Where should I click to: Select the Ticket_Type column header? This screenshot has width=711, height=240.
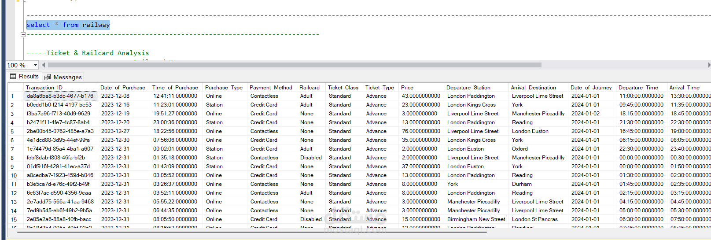[380, 88]
